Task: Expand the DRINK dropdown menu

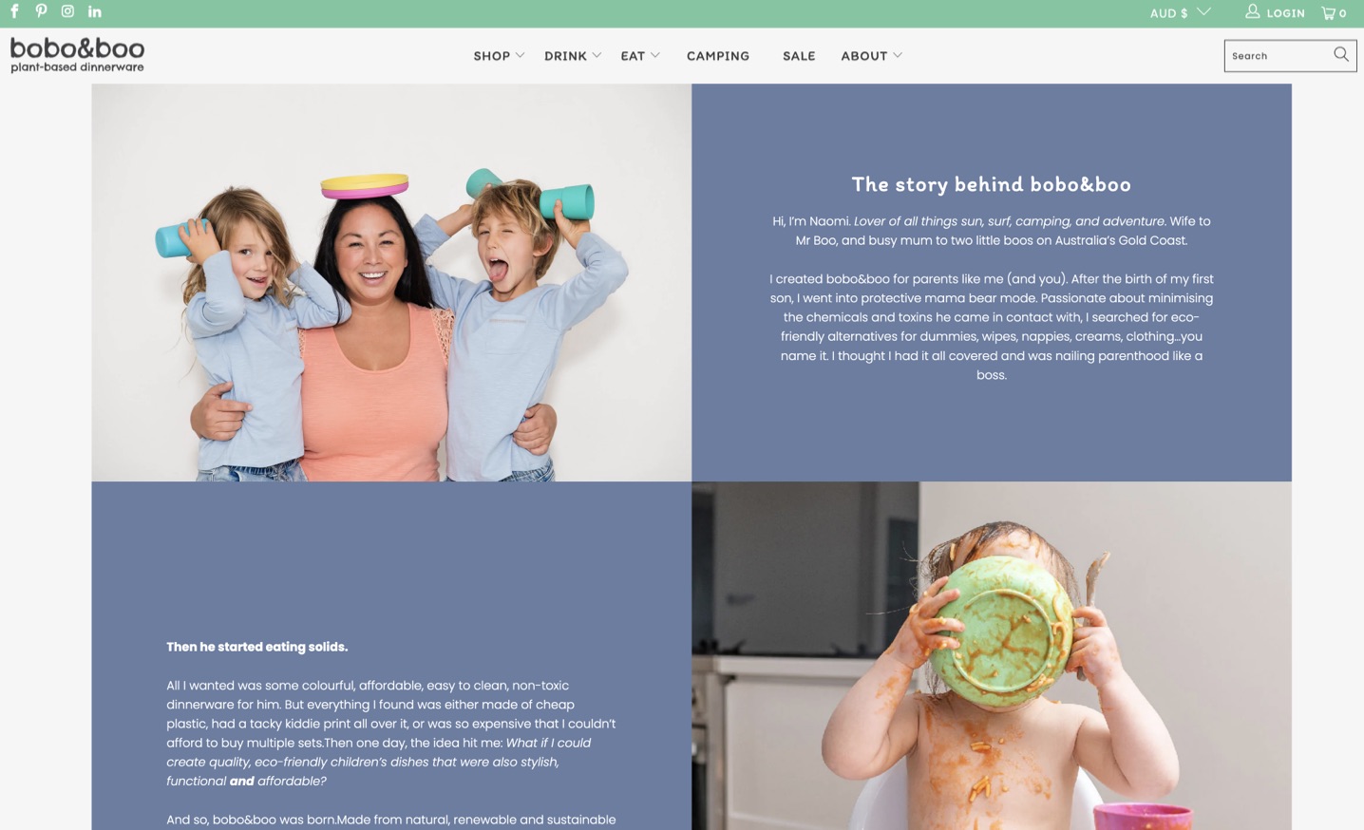Action: point(573,56)
